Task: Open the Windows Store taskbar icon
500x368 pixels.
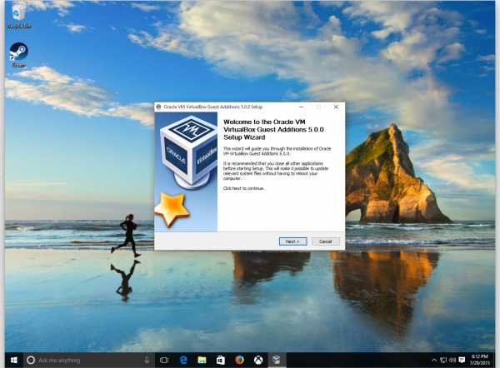Action: pyautogui.click(x=220, y=360)
